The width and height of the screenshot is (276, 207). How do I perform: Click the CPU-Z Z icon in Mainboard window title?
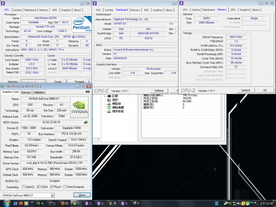point(95,3)
